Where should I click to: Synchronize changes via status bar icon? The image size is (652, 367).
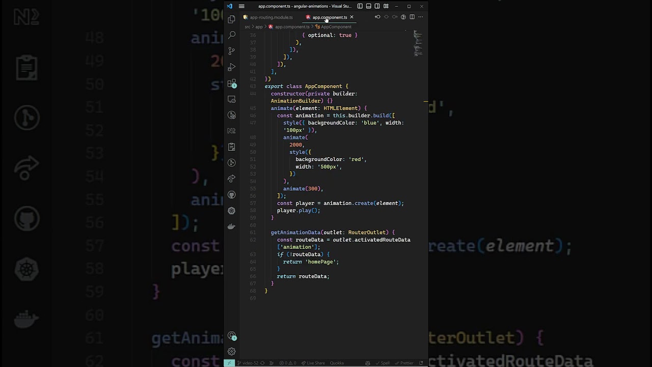coord(262,363)
